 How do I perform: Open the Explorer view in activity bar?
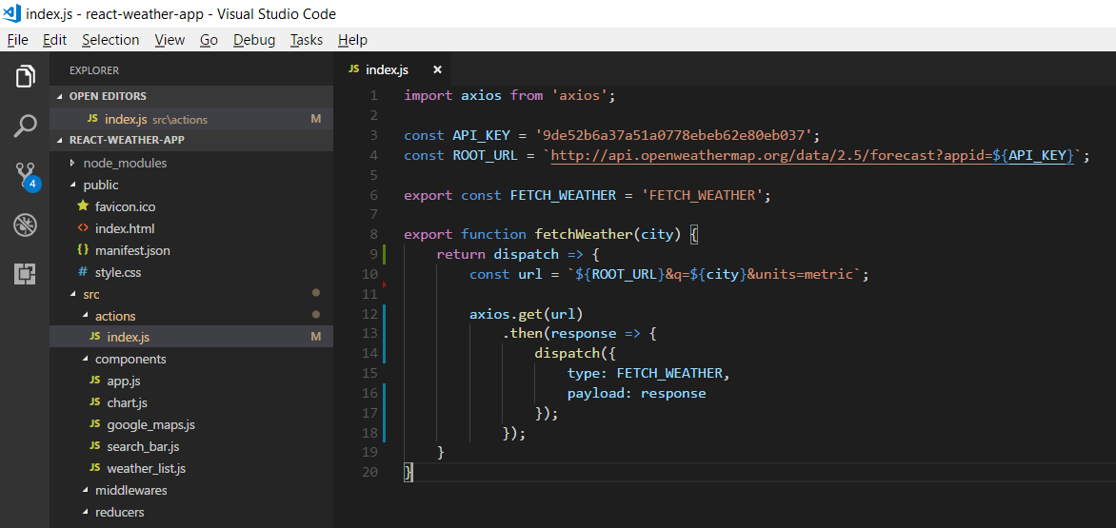click(x=25, y=75)
